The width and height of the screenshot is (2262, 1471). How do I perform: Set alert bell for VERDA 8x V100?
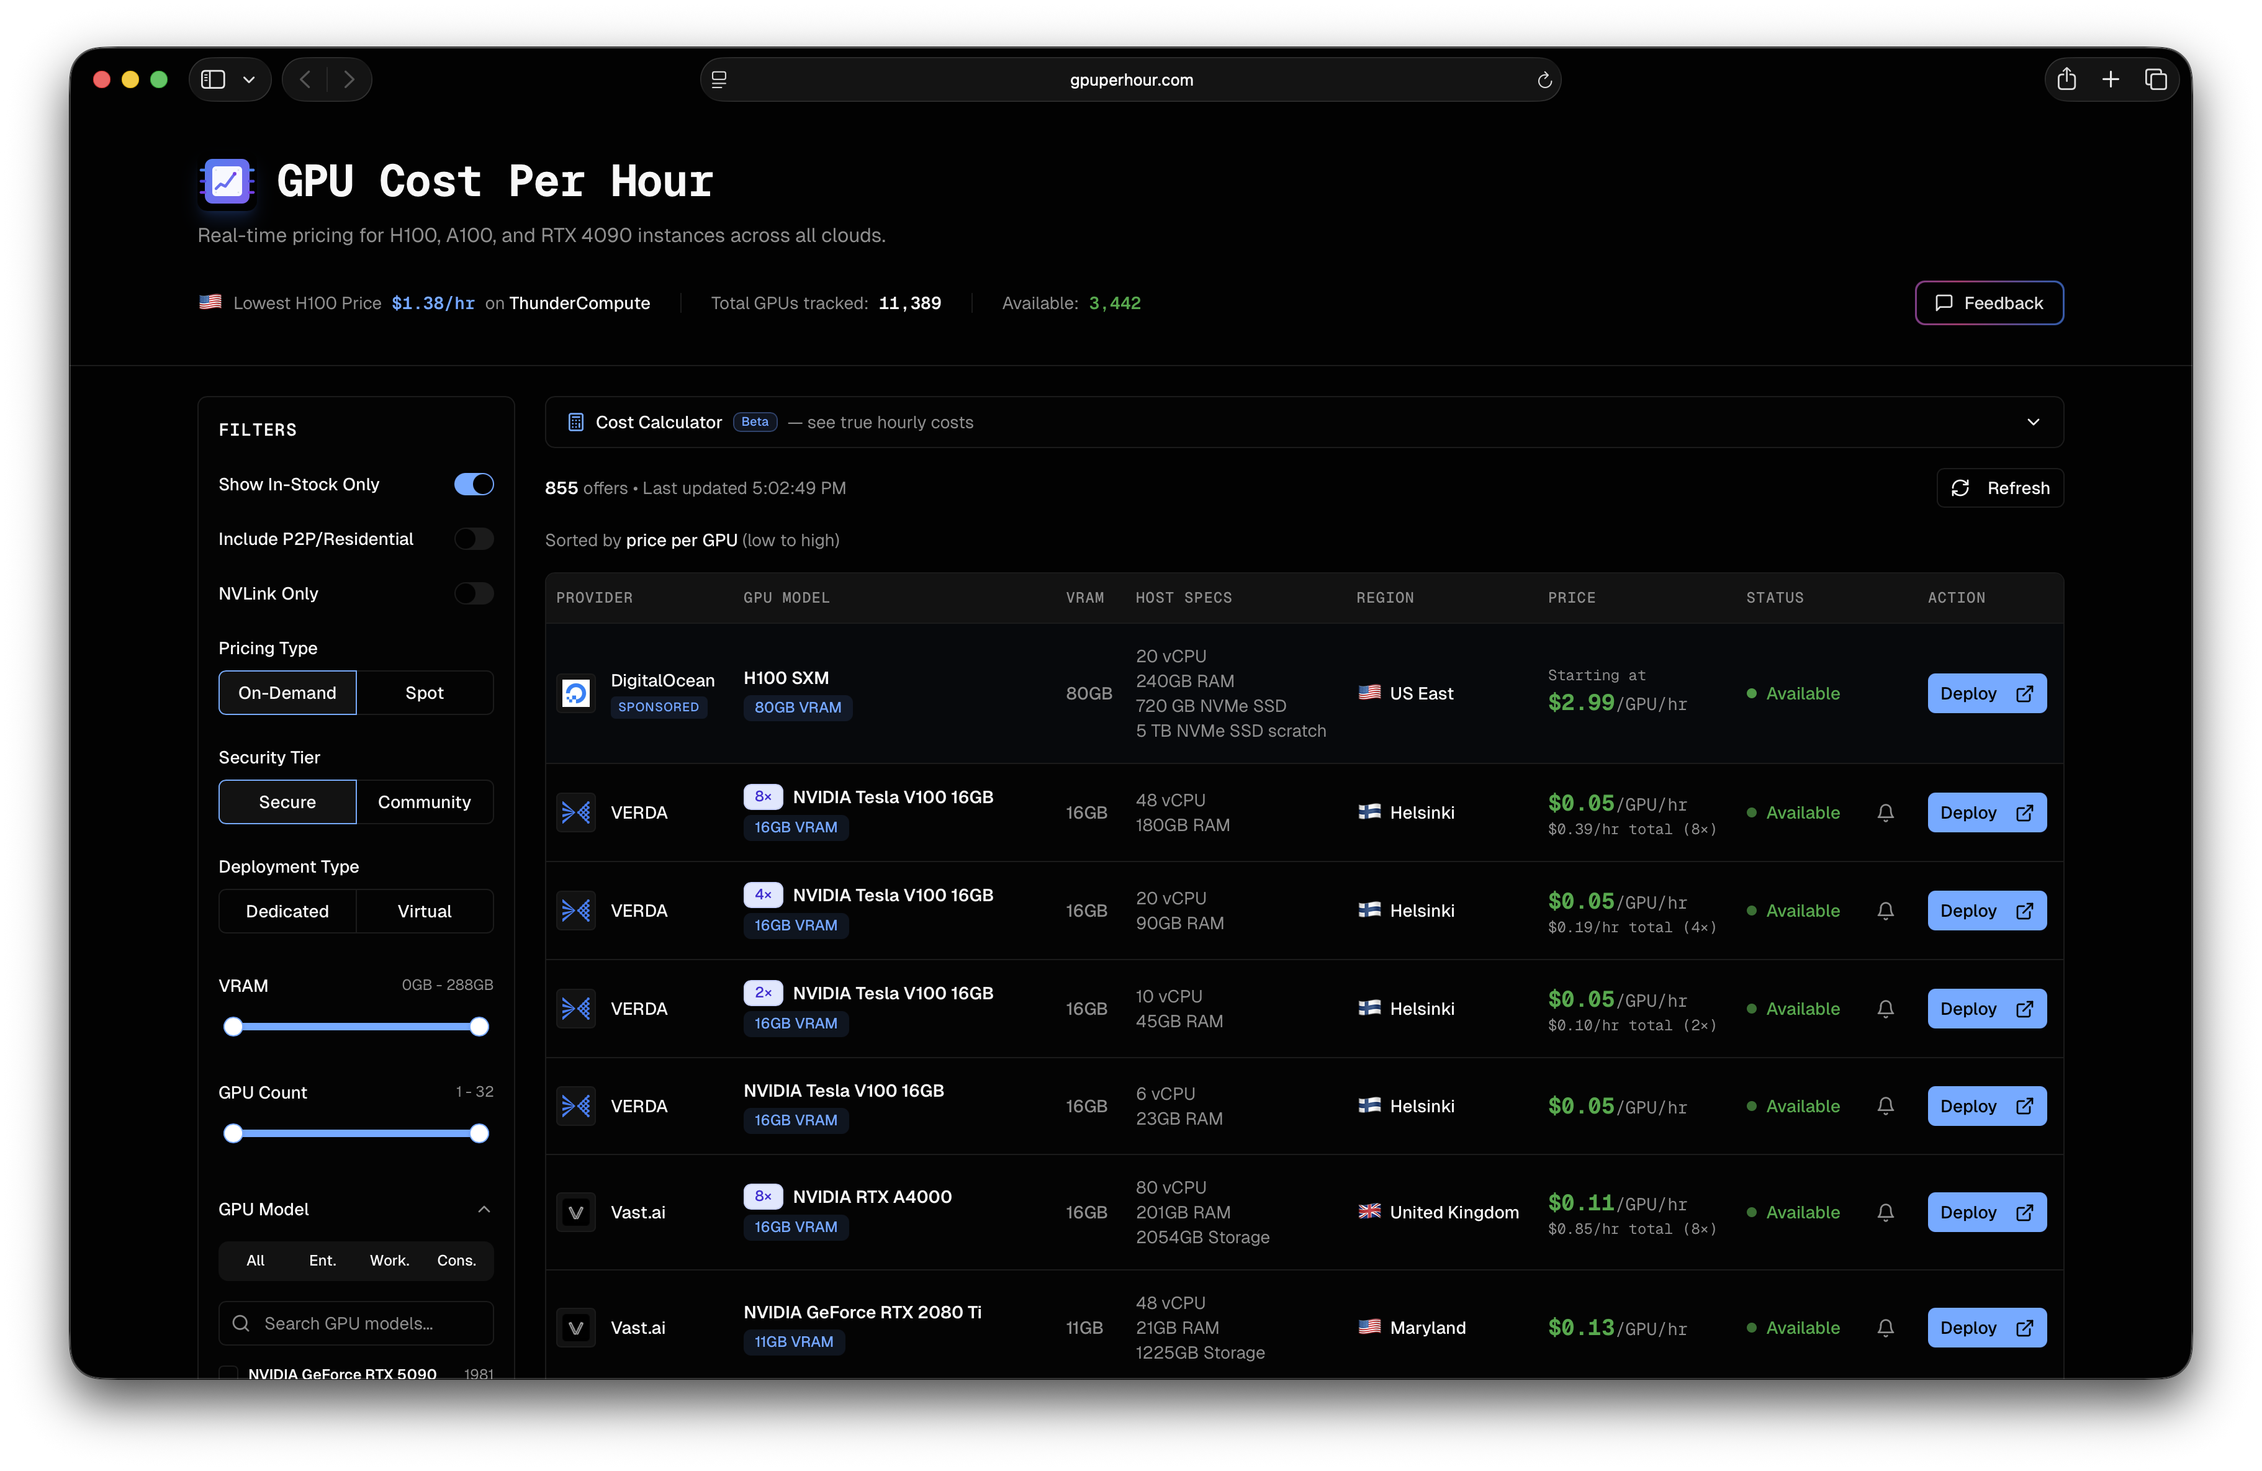1886,812
